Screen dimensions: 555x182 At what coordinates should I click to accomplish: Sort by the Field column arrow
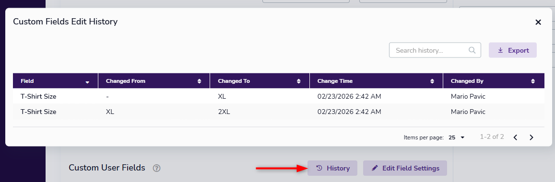pos(87,81)
